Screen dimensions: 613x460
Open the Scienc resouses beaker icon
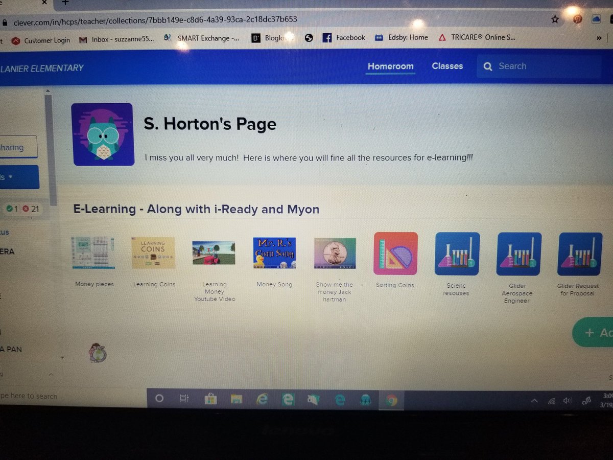point(457,254)
